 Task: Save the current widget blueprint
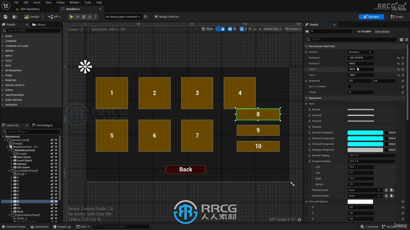point(5,17)
